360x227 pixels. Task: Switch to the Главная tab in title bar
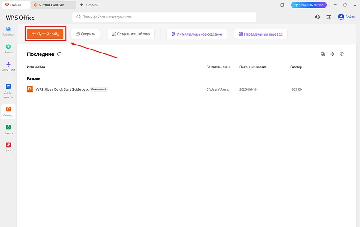tap(15, 5)
